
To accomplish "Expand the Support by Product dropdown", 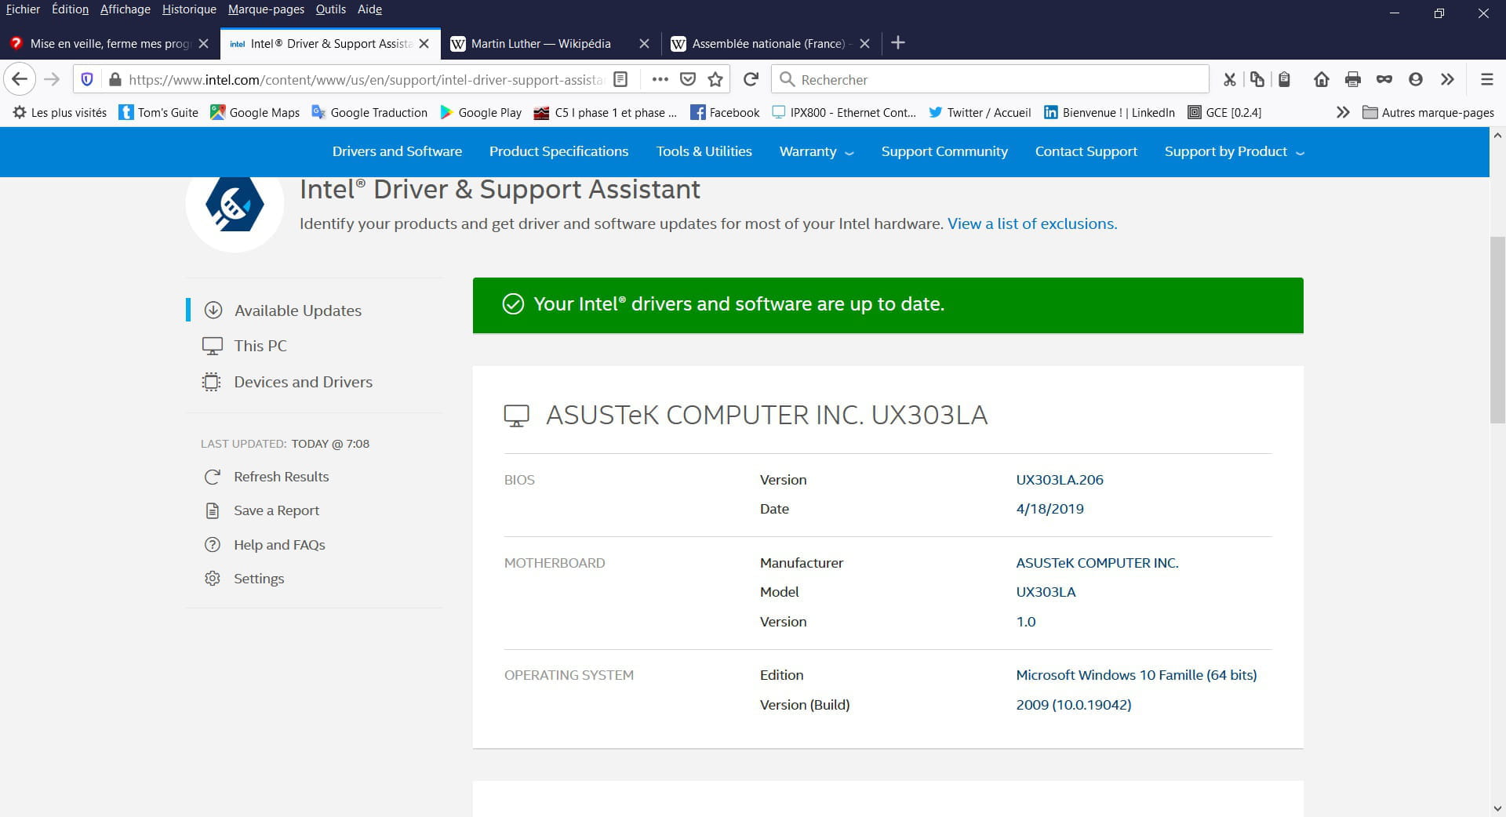I will [x=1234, y=151].
